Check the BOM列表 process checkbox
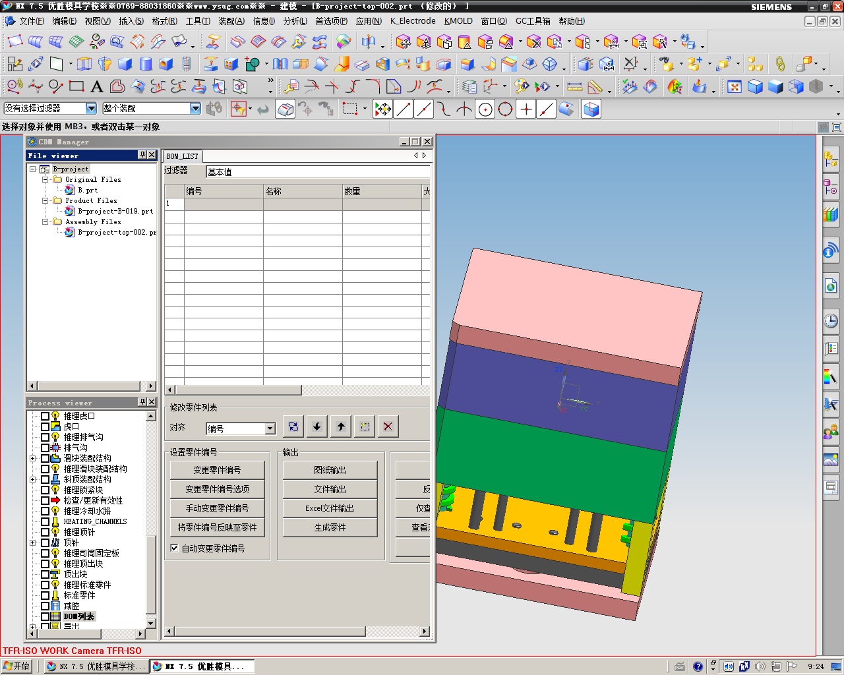This screenshot has width=844, height=675. click(x=45, y=617)
